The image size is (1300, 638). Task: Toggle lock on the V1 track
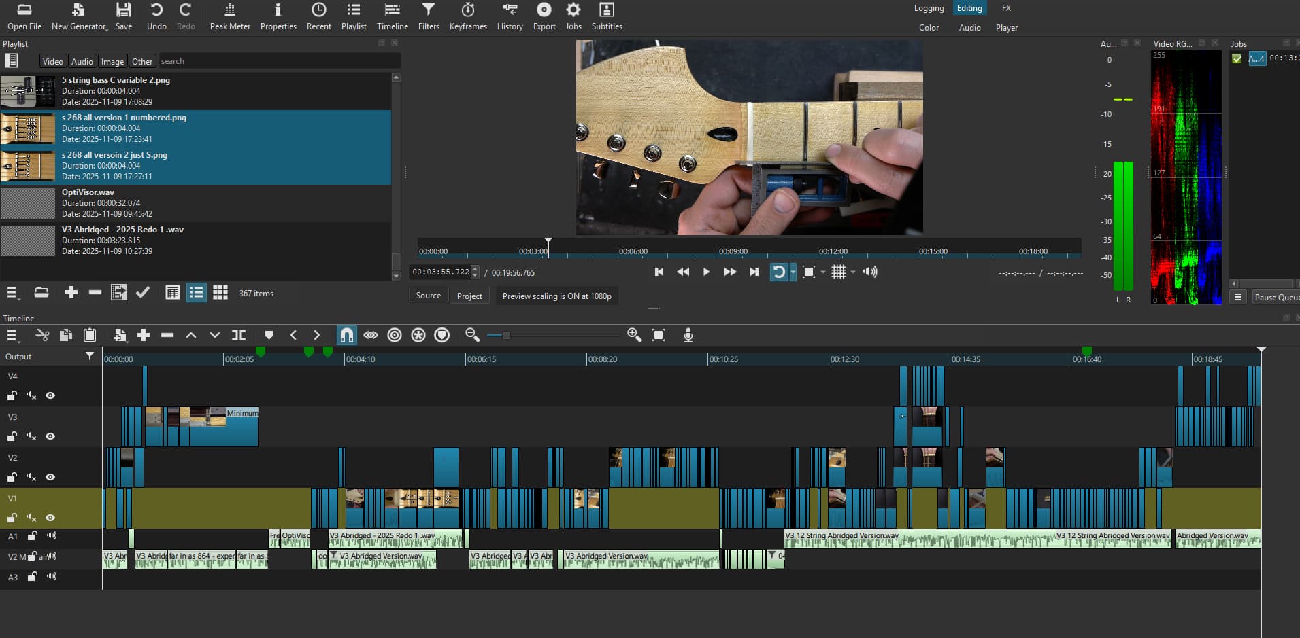pos(12,518)
